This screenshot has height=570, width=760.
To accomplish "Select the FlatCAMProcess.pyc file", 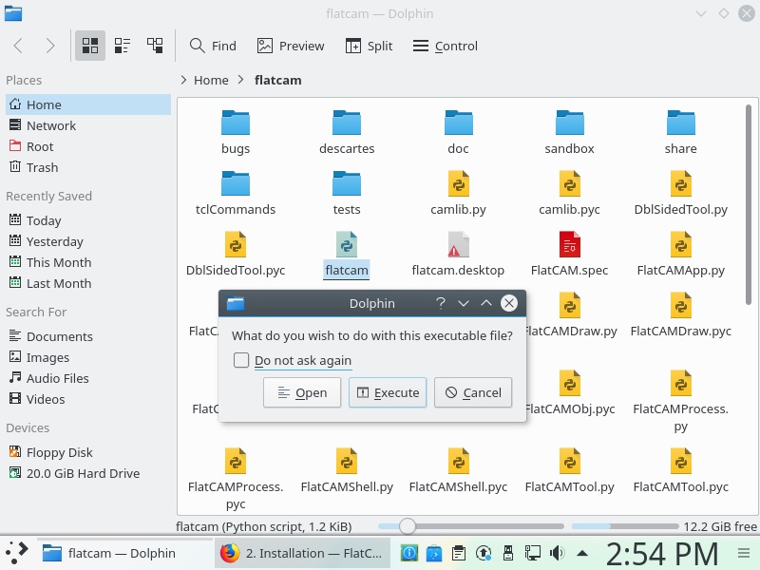I will click(x=236, y=479).
